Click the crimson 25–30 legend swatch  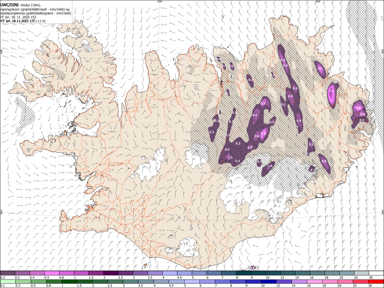(x=361, y=282)
